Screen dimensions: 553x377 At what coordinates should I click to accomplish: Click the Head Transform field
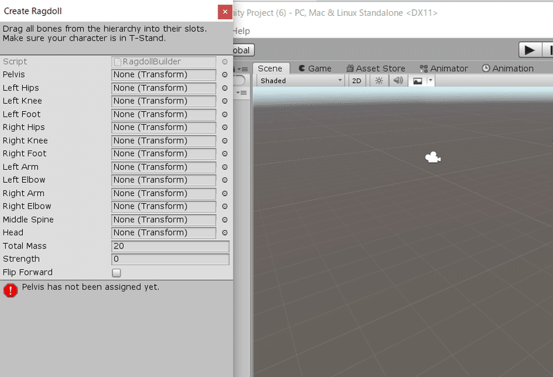tap(164, 233)
